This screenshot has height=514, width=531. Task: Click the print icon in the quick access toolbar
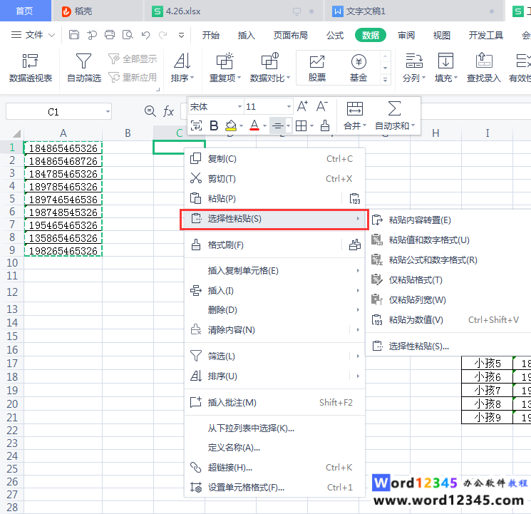(110, 35)
